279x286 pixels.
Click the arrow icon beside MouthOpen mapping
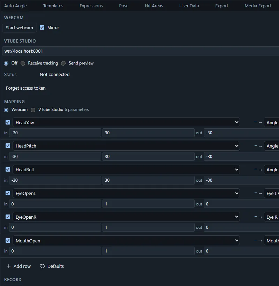click(x=260, y=241)
